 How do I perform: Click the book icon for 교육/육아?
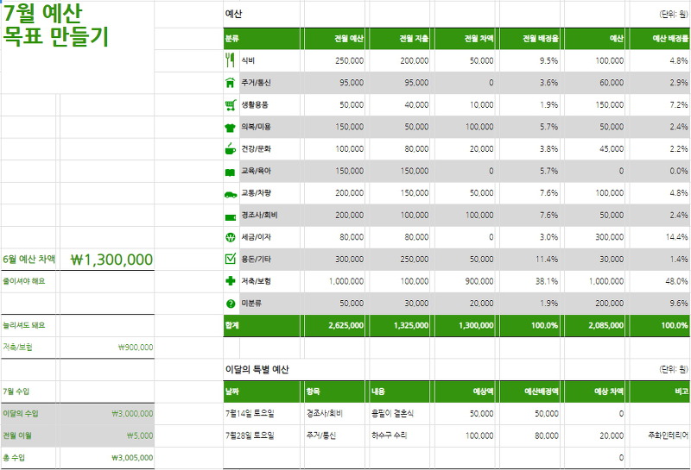click(230, 172)
